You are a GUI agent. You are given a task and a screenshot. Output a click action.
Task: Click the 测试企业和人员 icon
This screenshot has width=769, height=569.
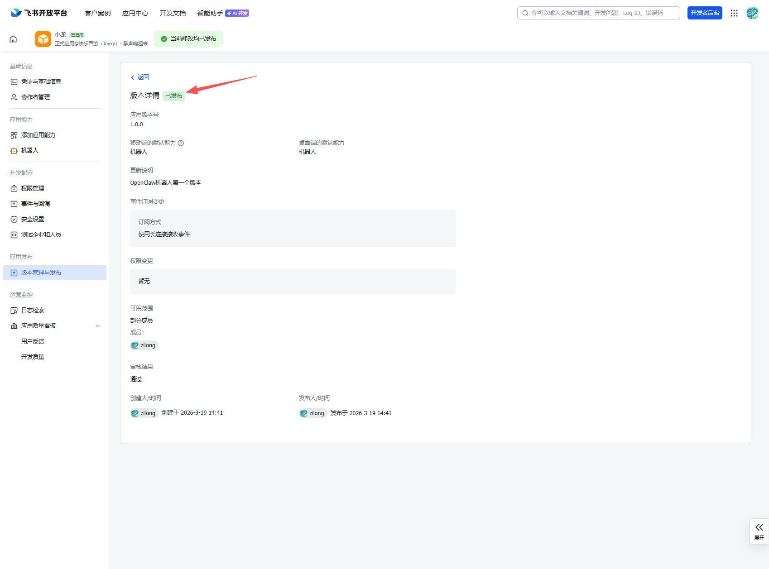(x=14, y=235)
